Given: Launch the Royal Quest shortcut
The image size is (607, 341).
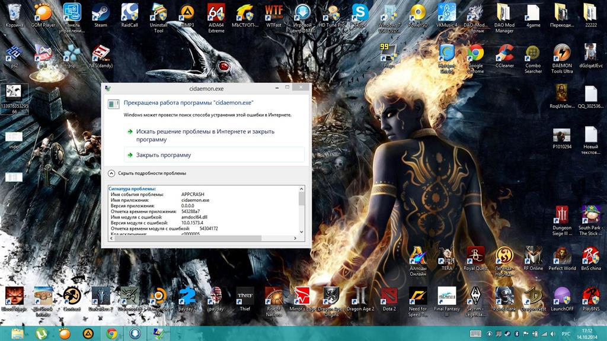Looking at the screenshot, I should coord(475,259).
